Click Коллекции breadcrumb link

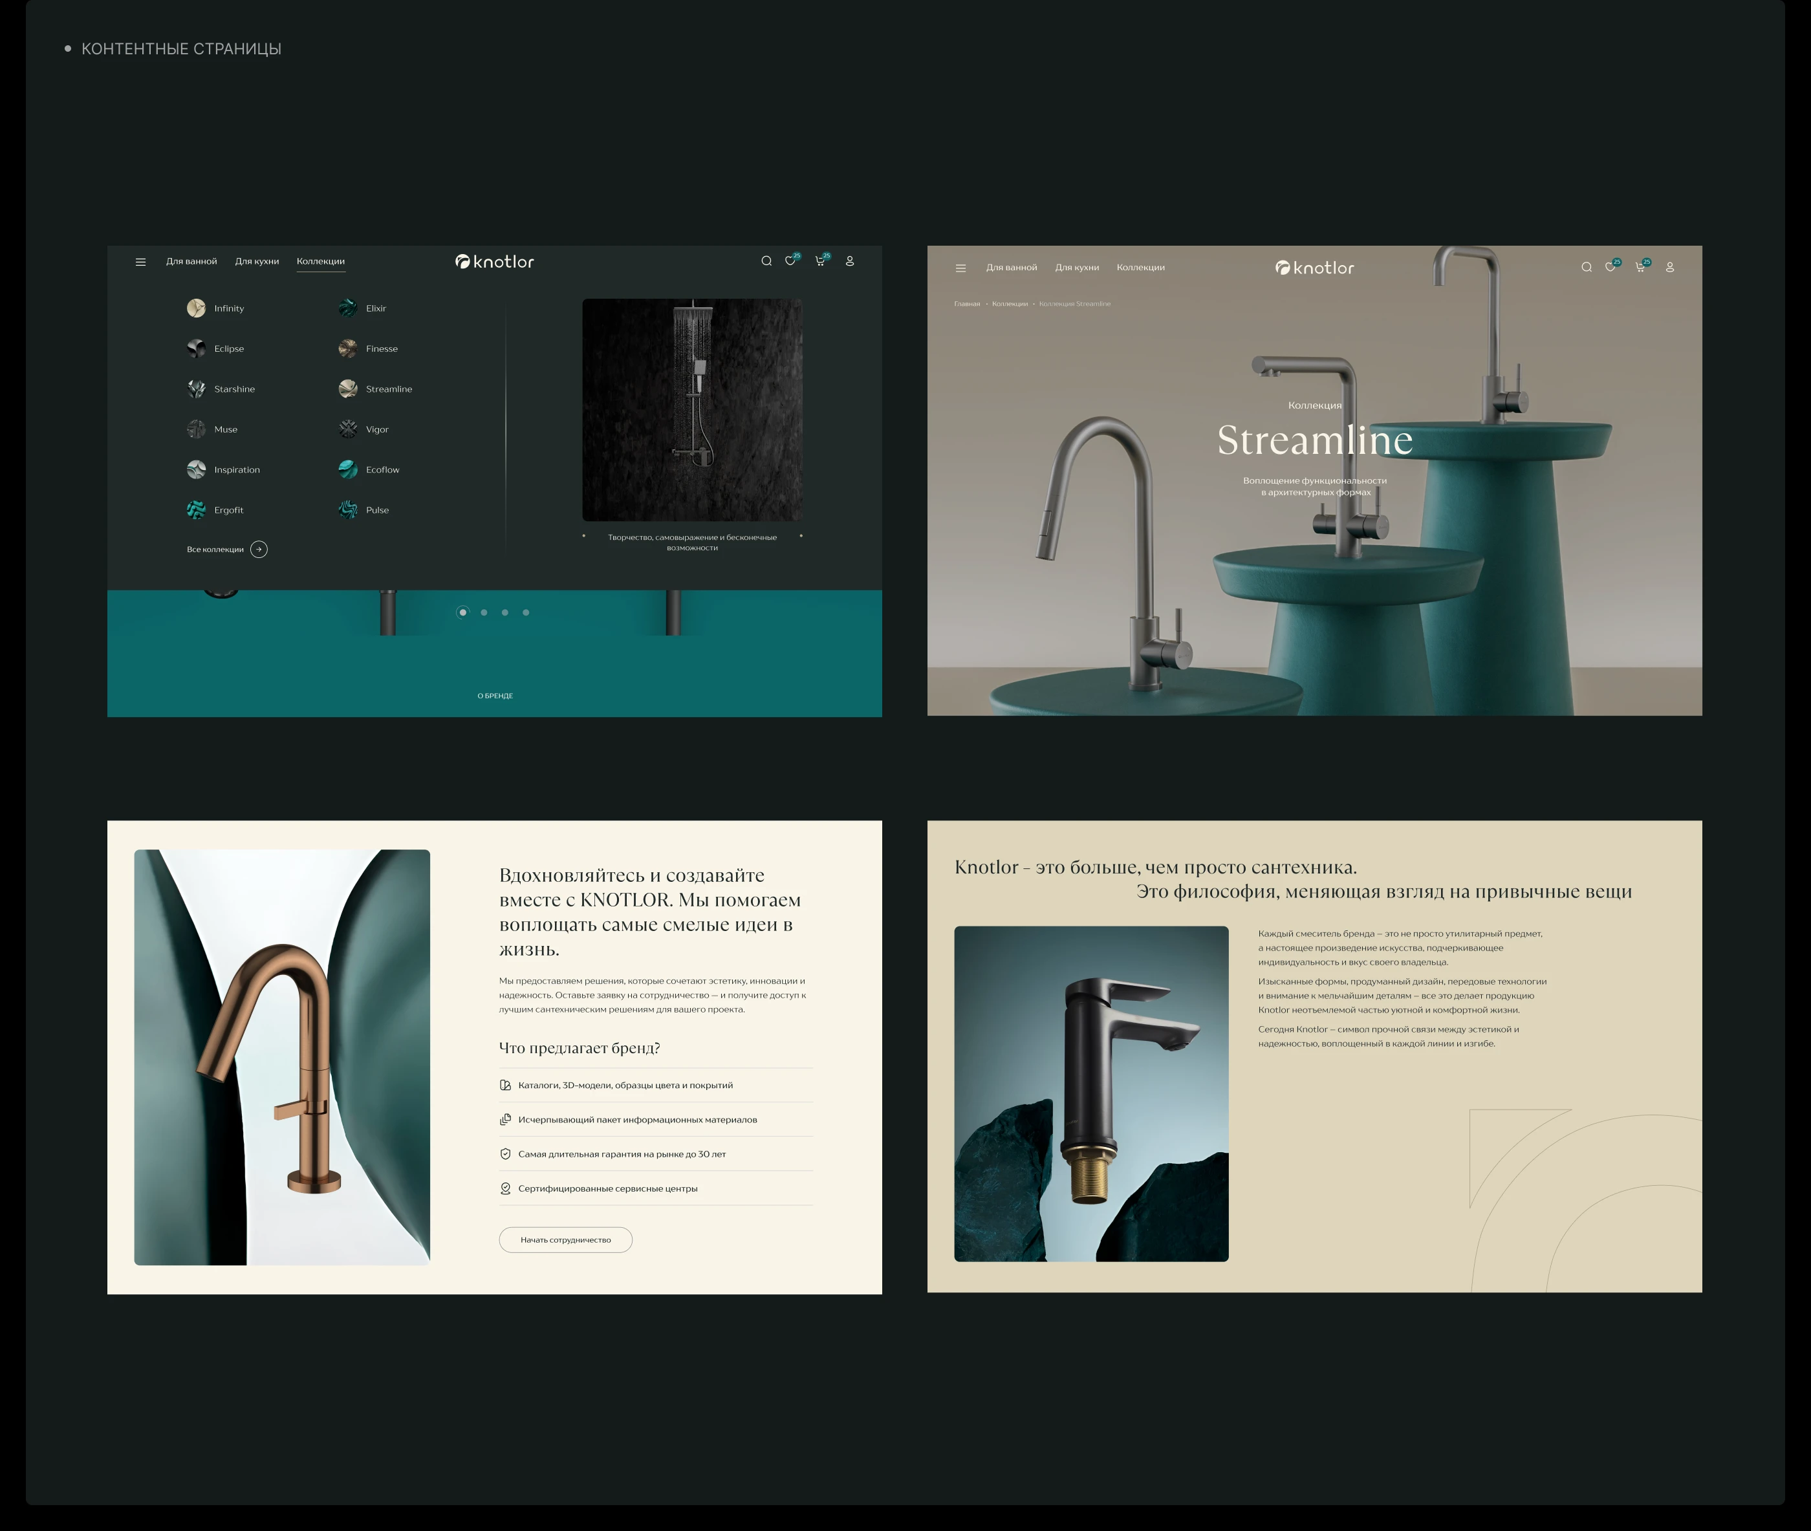pyautogui.click(x=1009, y=304)
